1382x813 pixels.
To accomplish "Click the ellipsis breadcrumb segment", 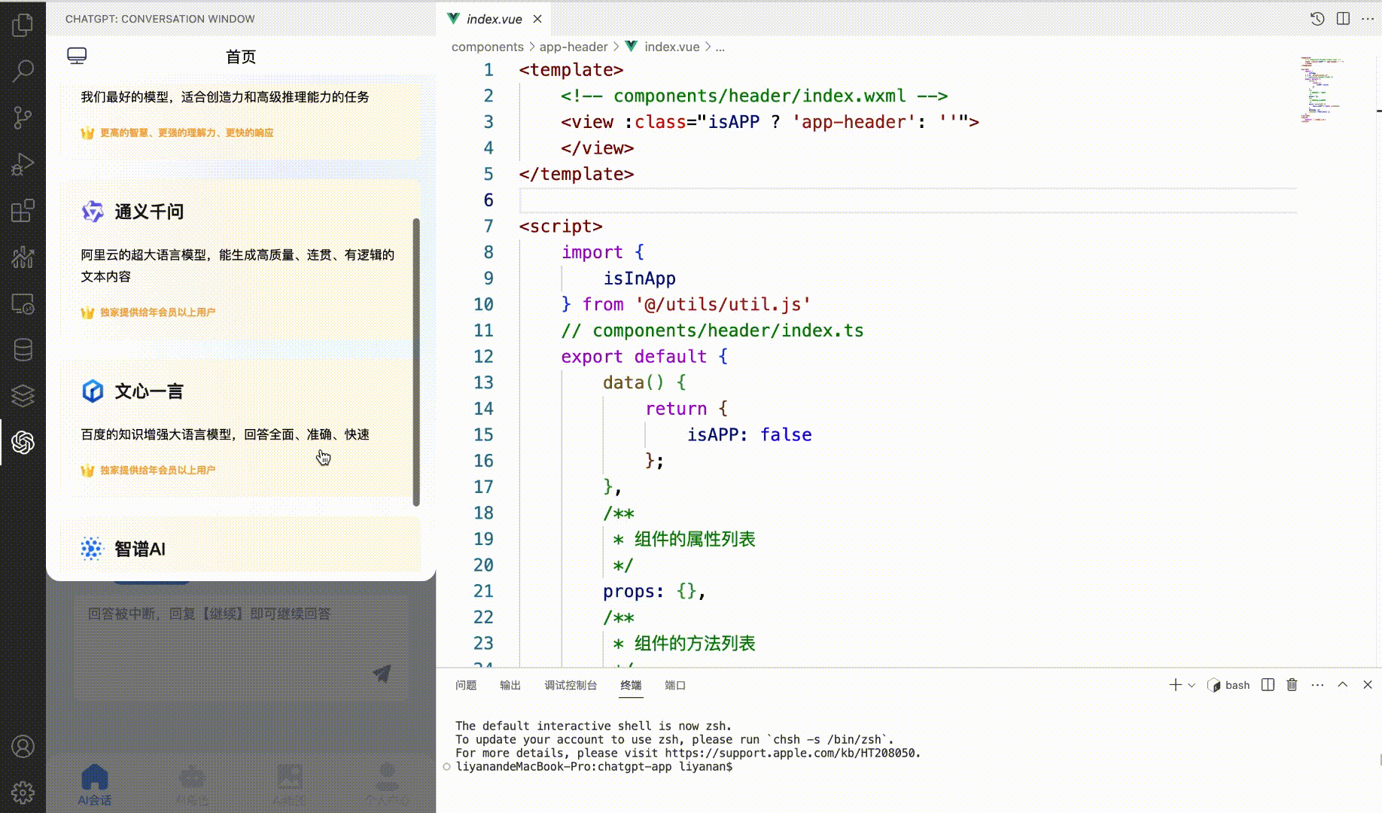I will point(720,47).
